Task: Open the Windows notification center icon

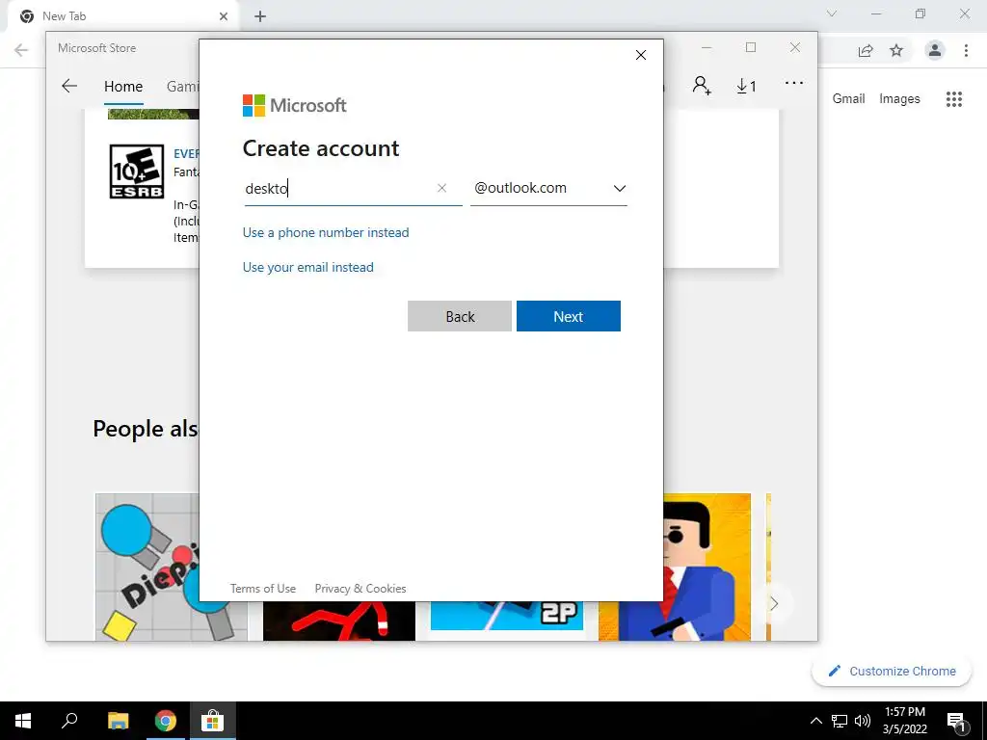Action: (957, 721)
